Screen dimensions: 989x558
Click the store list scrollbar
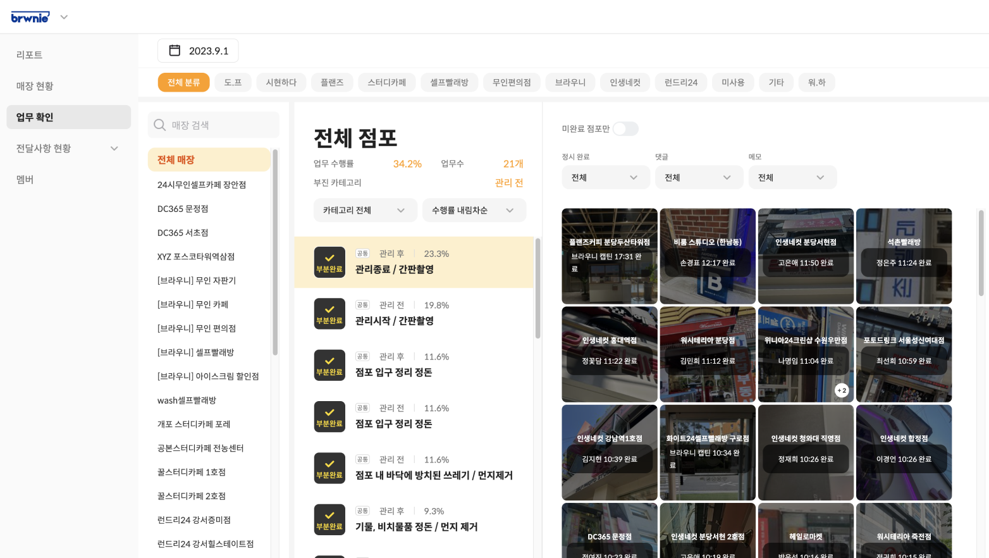(x=275, y=252)
